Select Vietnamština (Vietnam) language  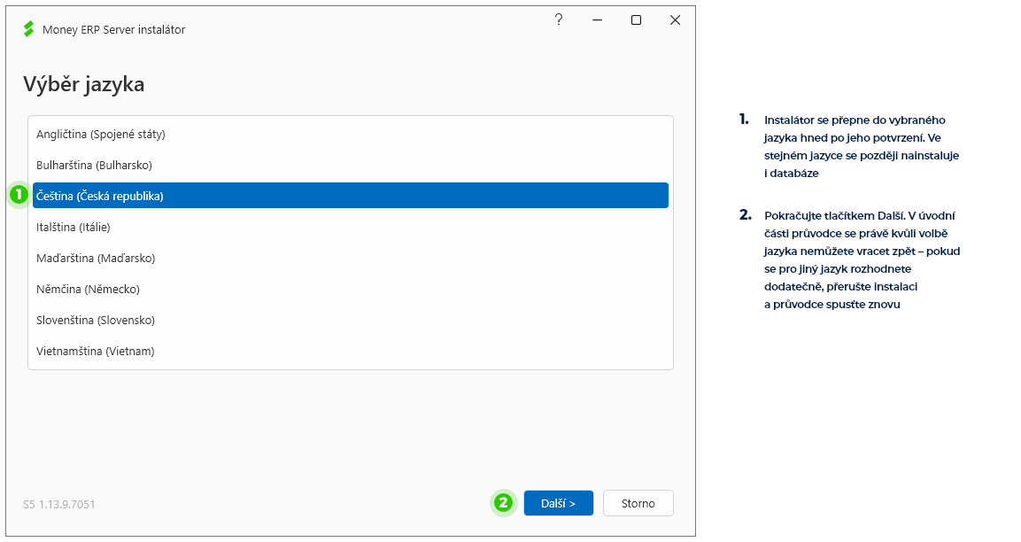pos(351,351)
